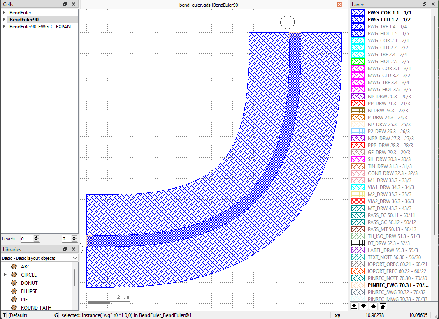The image size is (439, 319).
Task: Expand the CIRCLE library item
Action: pos(5,275)
